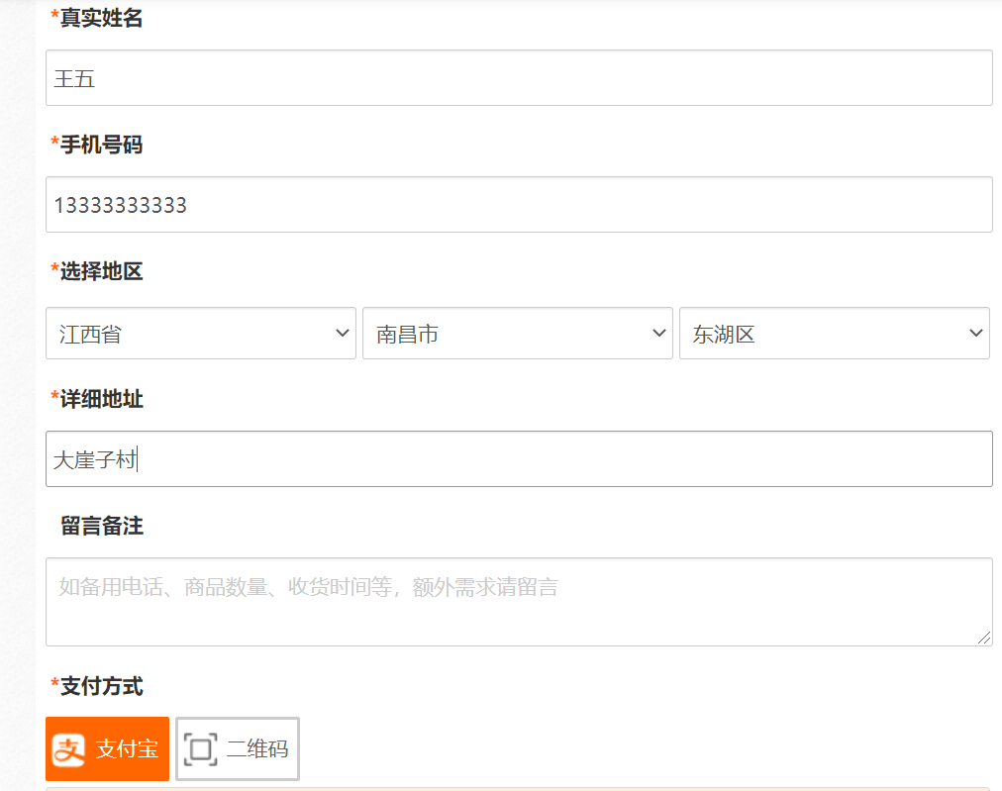This screenshot has height=791, width=1002.
Task: Click the phone number field with 13333333333
Action: 519,205
